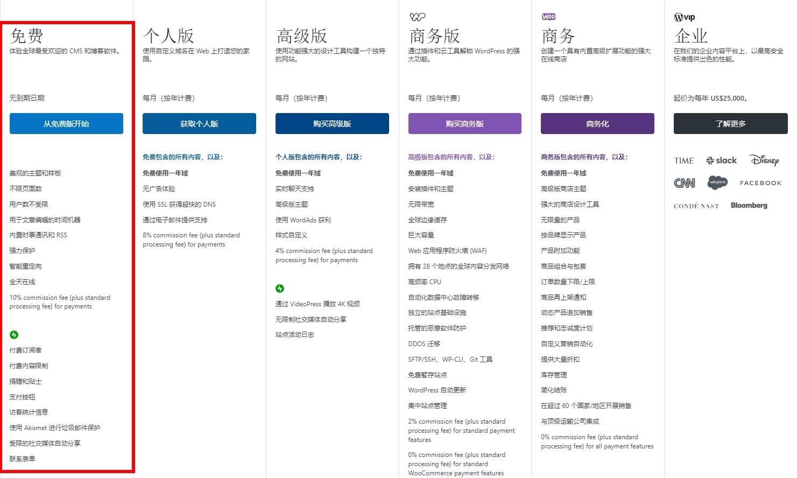
Task: Click Web 应用程序防火墙 (WAF) feature
Action: coord(447,251)
